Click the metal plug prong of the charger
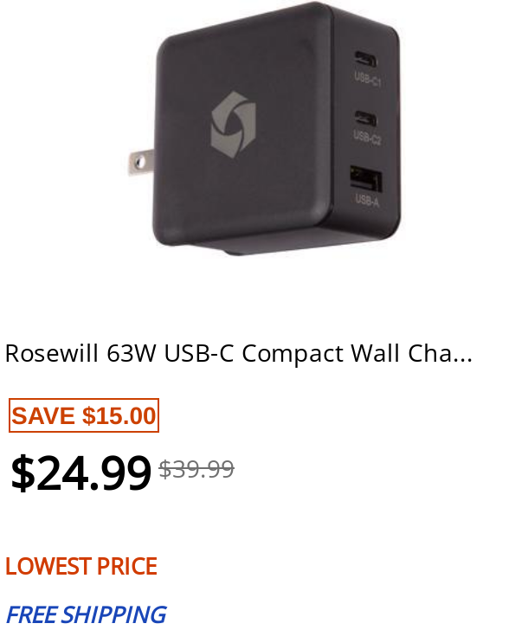This screenshot has width=528, height=630. 140,162
